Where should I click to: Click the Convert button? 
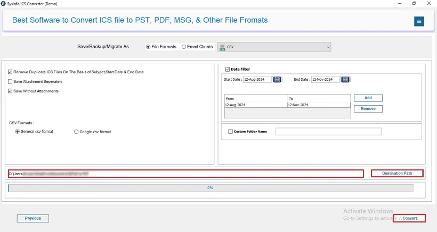[409, 218]
